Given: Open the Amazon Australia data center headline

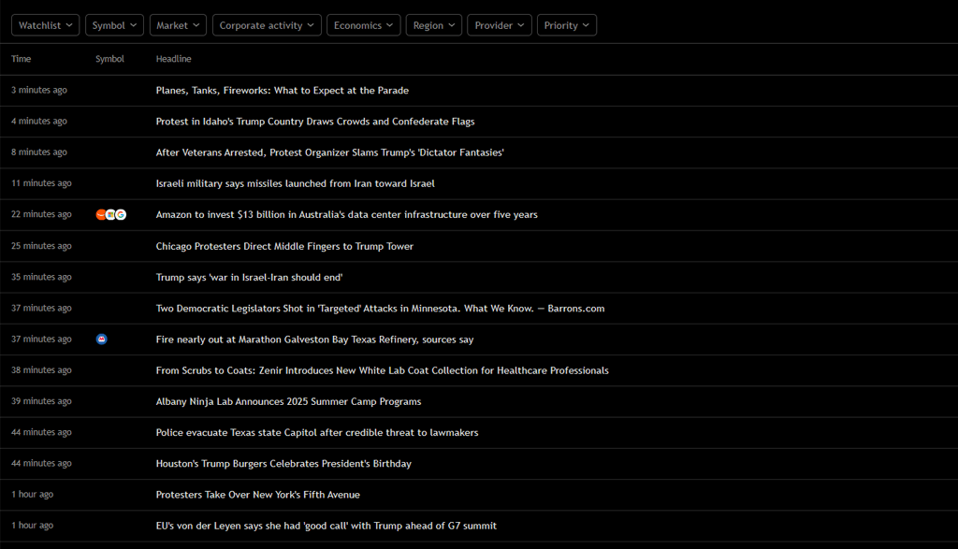Looking at the screenshot, I should [346, 215].
